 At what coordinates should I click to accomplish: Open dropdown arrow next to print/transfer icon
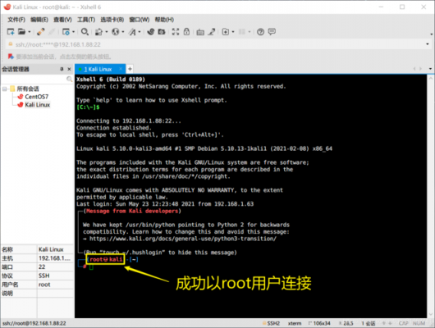coord(106,32)
